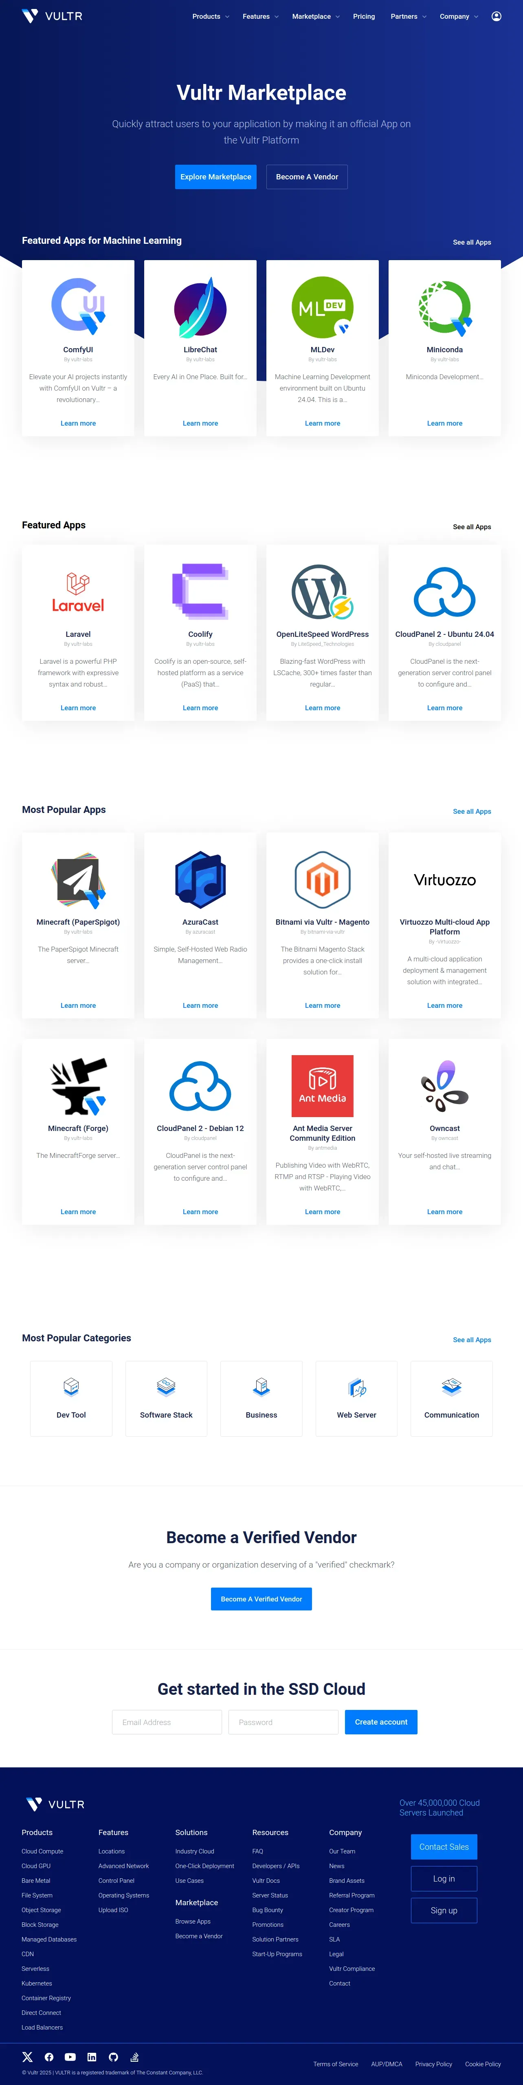Open the Minecraft PaperSpigot icon
The height and width of the screenshot is (2085, 523).
pos(79,880)
